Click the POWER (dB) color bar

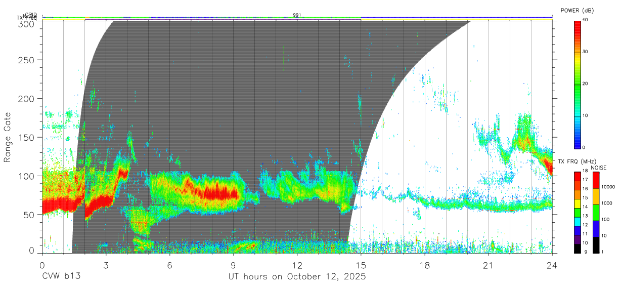click(x=577, y=84)
